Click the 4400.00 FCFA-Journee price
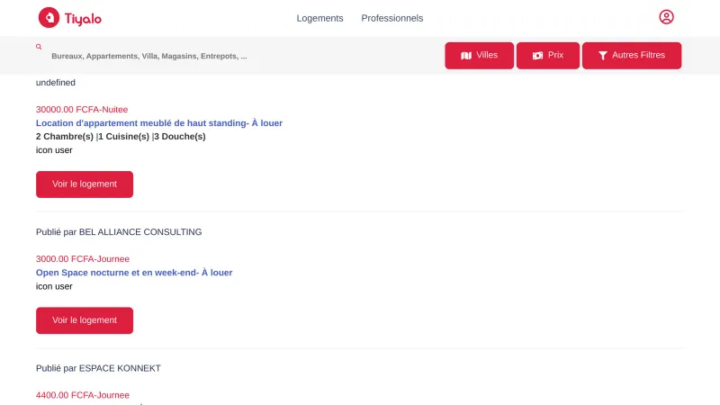The image size is (720, 405). point(83,394)
